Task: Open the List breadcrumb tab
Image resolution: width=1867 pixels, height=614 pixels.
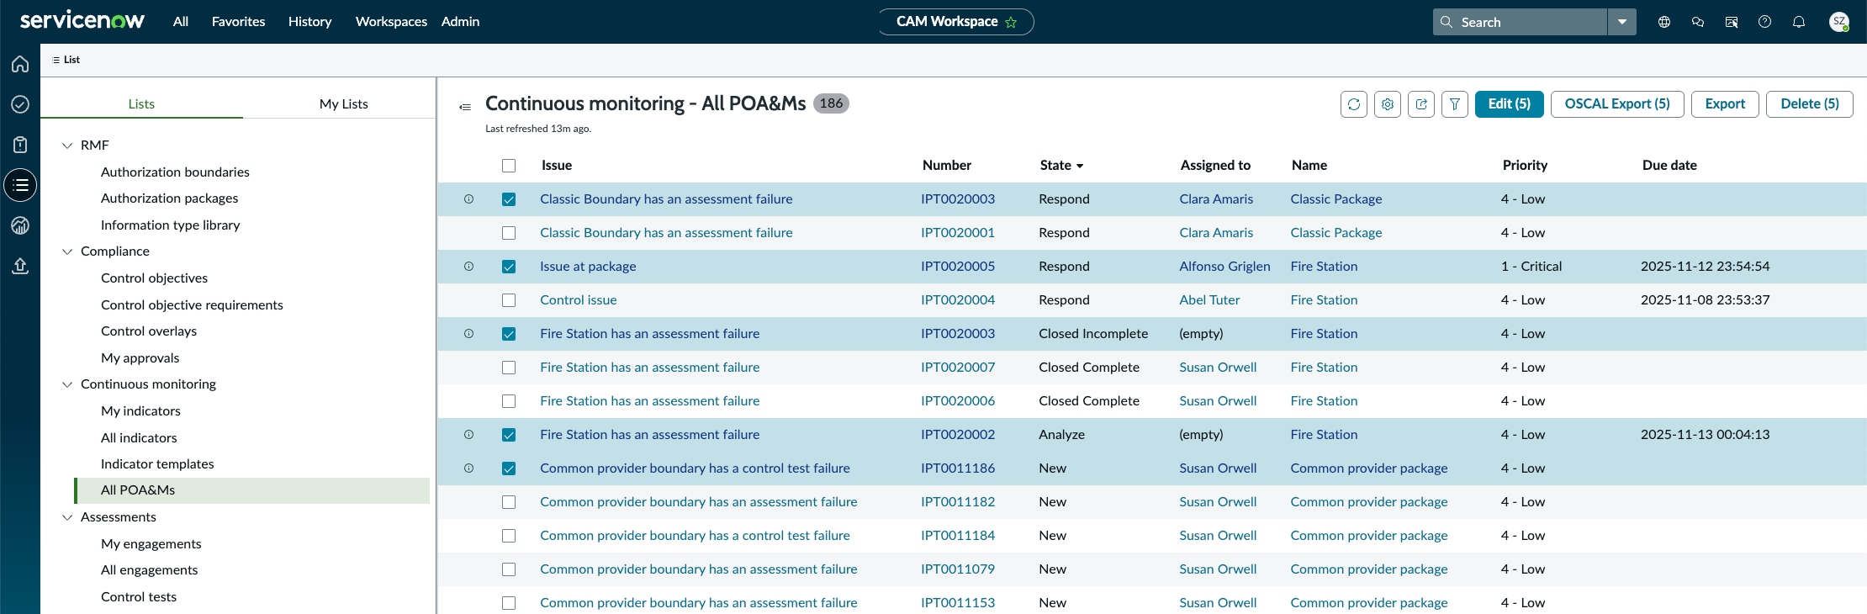Action: 66,60
